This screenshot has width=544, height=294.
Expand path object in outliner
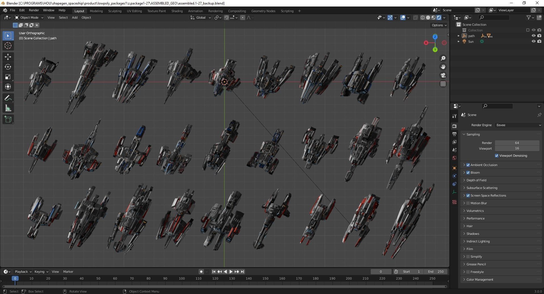click(x=458, y=36)
